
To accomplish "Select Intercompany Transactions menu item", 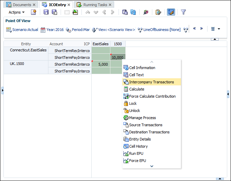I will tap(152, 82).
